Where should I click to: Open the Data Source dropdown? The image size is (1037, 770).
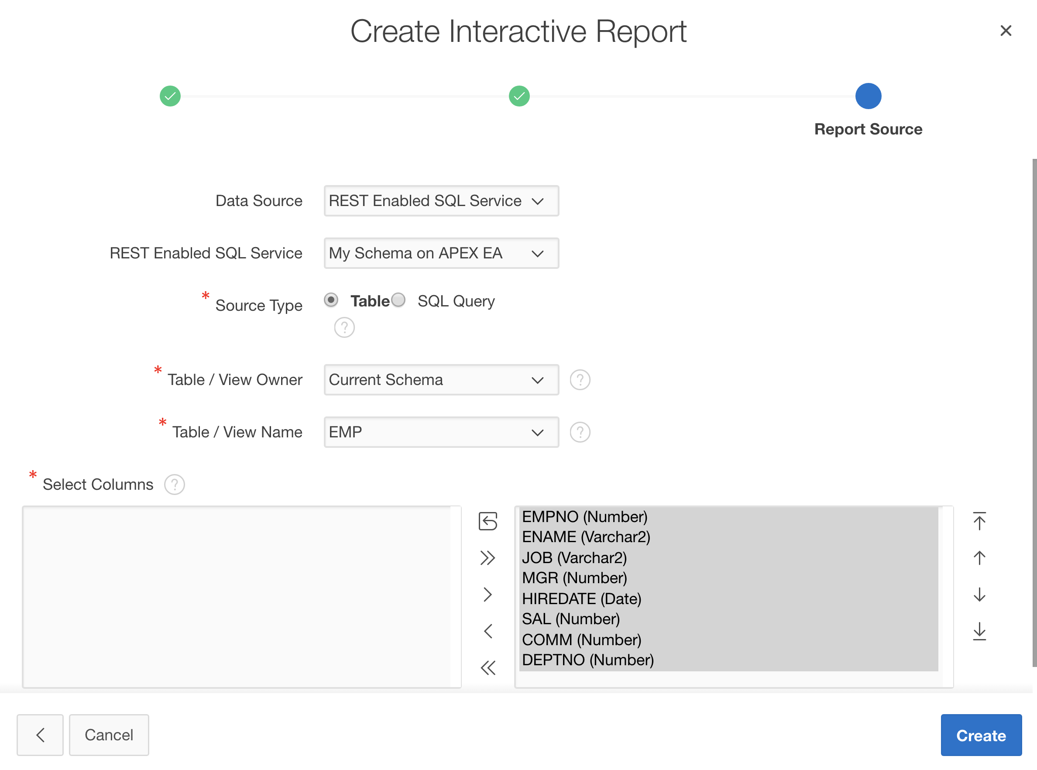coord(441,201)
